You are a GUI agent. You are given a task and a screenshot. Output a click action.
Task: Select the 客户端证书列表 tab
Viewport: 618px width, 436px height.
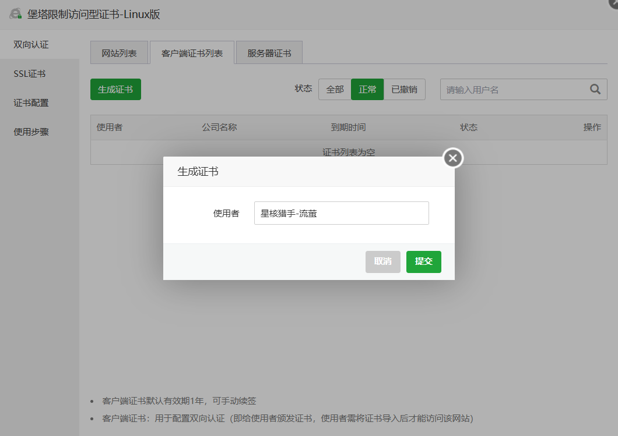point(194,52)
